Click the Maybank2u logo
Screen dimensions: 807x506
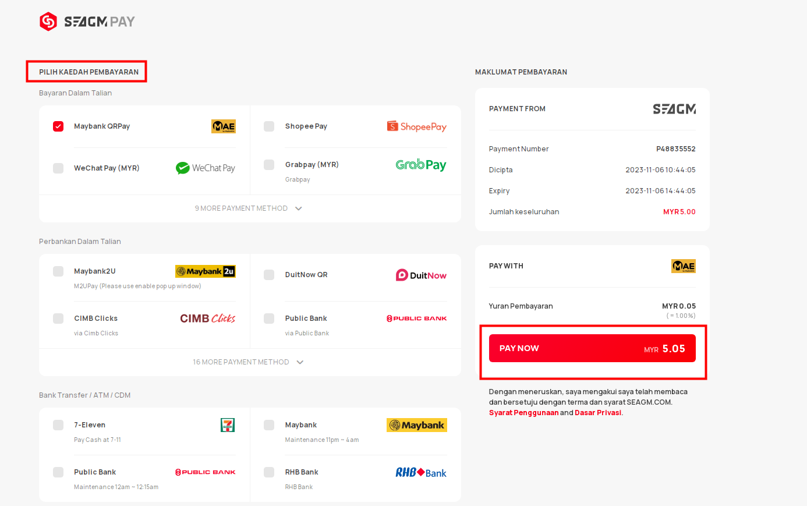(206, 271)
